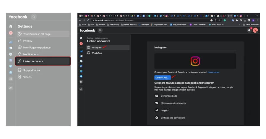The height and width of the screenshot is (139, 266).
Task: Click the chain link icon at bottom of left settings panel
Action: 11,88
